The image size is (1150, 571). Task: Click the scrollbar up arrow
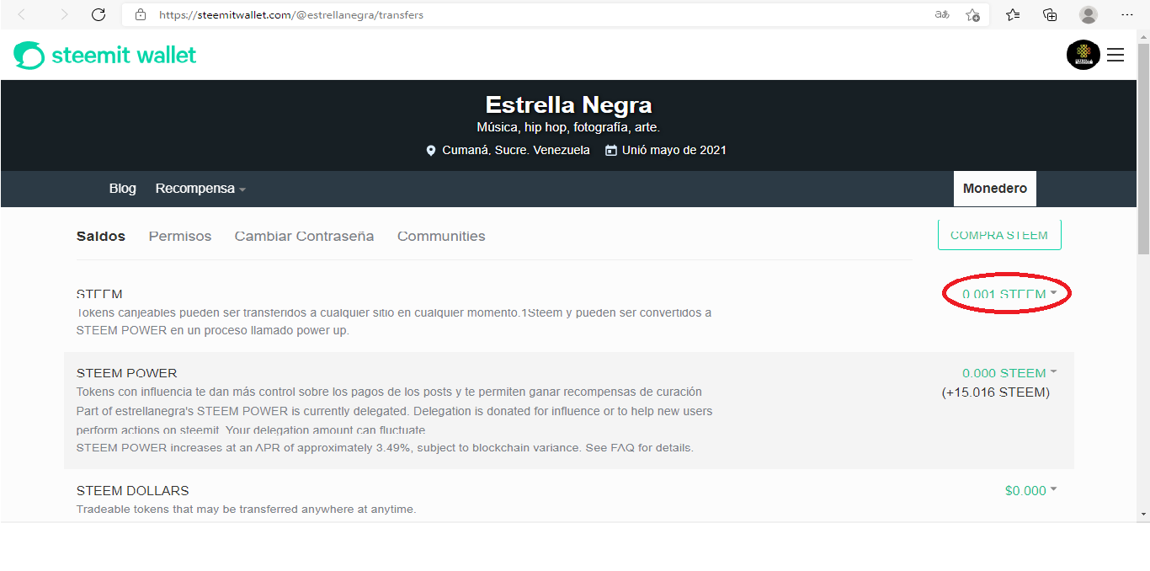point(1143,36)
